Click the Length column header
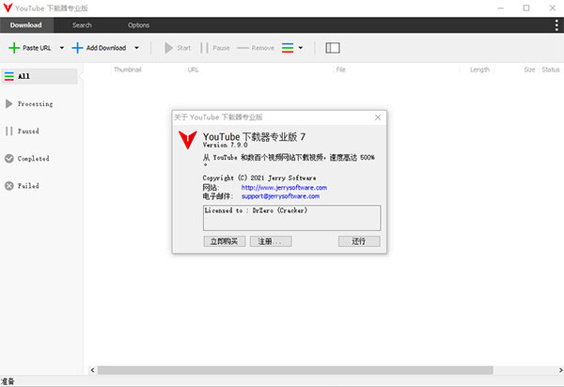 click(x=479, y=70)
